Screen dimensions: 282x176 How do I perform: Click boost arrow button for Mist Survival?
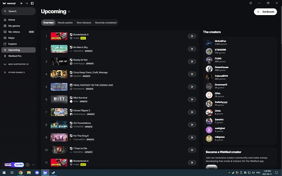(191, 100)
